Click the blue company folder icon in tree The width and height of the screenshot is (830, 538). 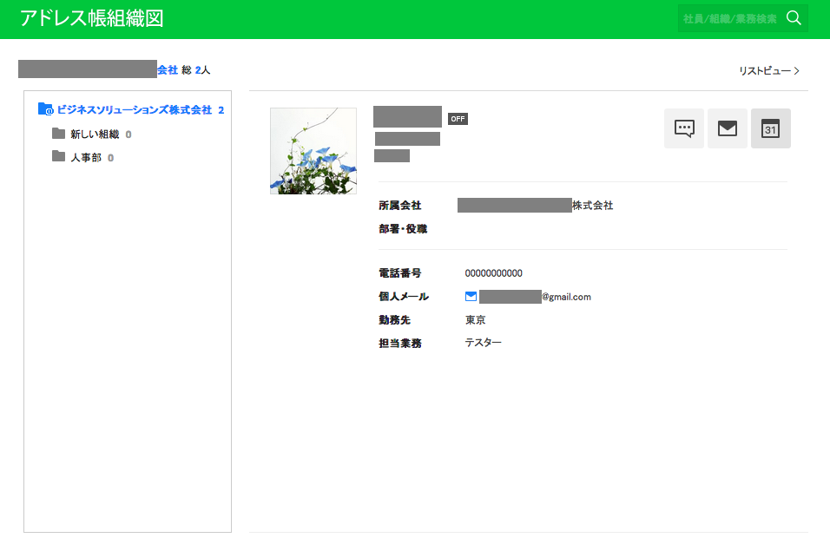pyautogui.click(x=46, y=110)
